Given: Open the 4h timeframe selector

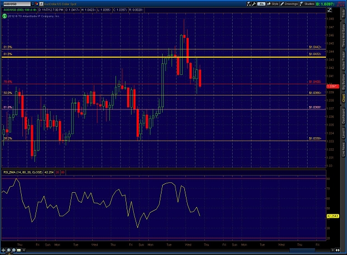Looking at the screenshot, I should 261,4.
